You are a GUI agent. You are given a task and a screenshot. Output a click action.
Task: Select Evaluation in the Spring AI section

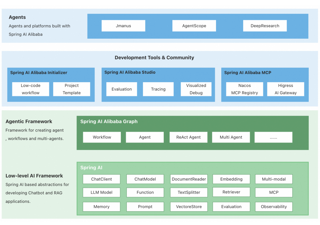point(231,206)
